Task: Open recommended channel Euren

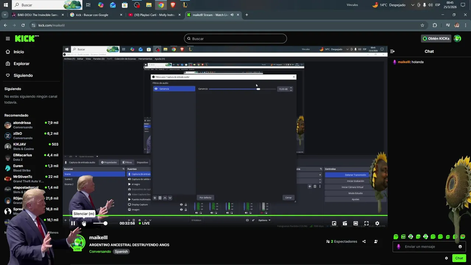Action: [31, 168]
